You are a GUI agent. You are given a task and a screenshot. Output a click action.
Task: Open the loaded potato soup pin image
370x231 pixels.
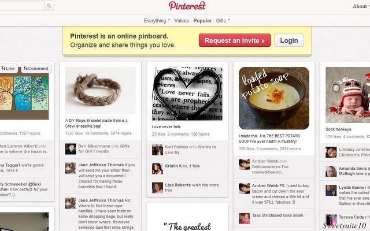[x=273, y=98]
